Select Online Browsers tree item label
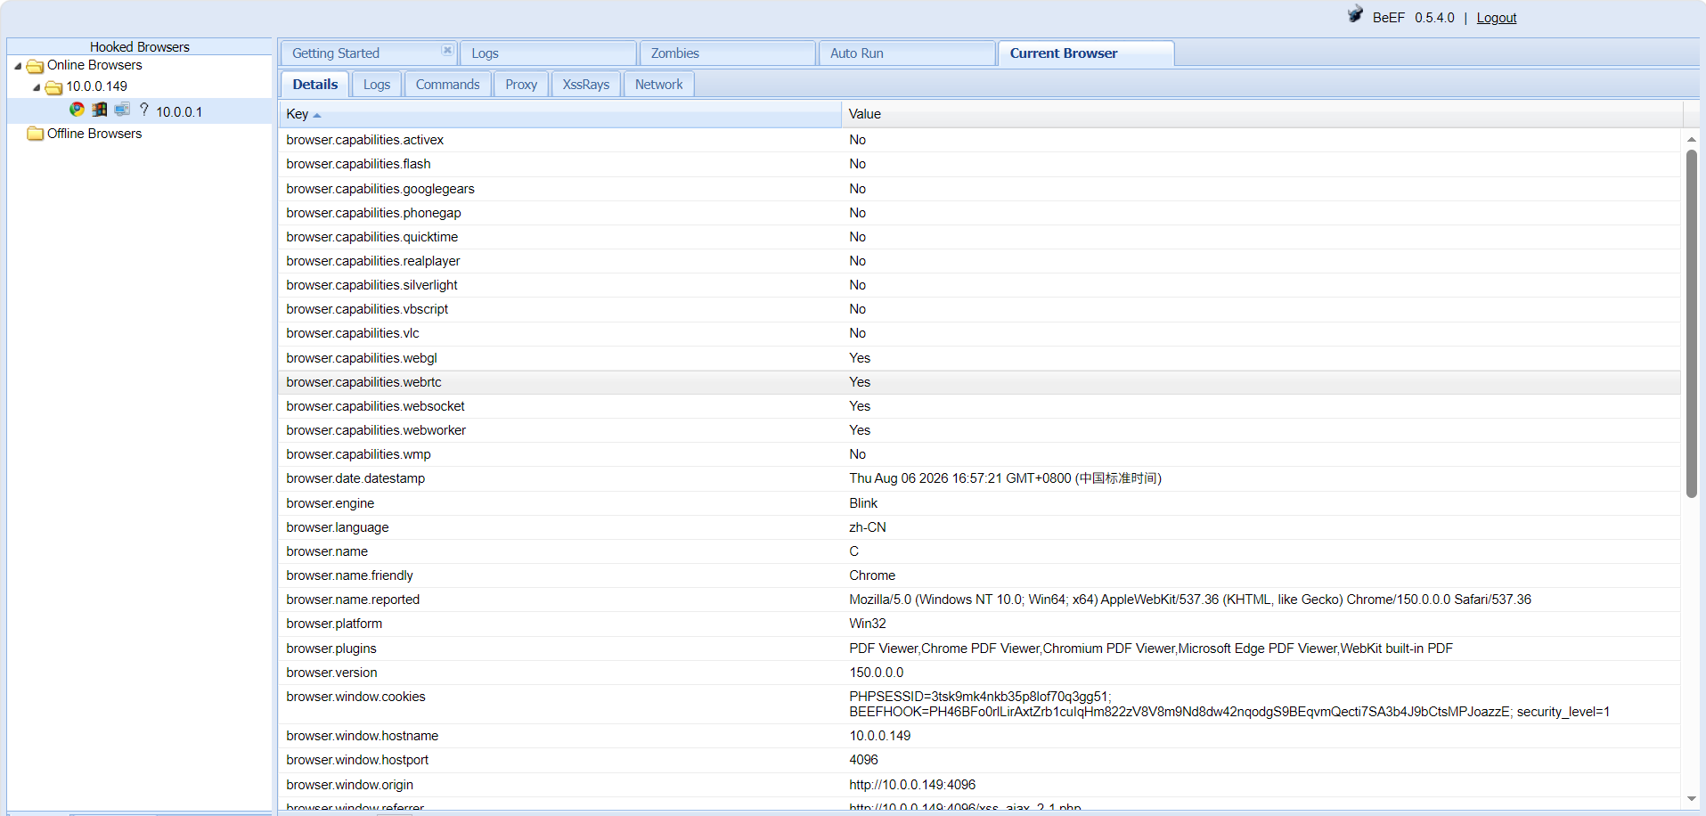Screen dimensions: 1706x816 coord(94,66)
